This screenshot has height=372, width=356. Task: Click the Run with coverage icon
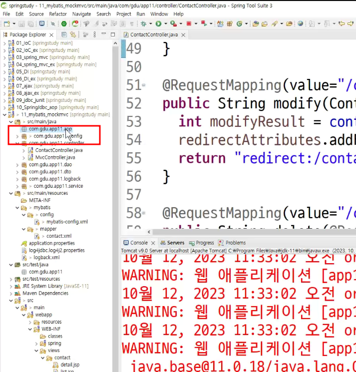tap(173, 24)
